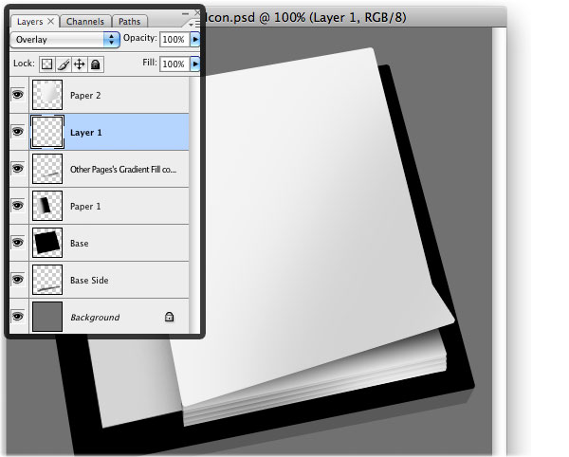Select the layer named Paper 2
Screen dimensions: 569x457
(85, 96)
